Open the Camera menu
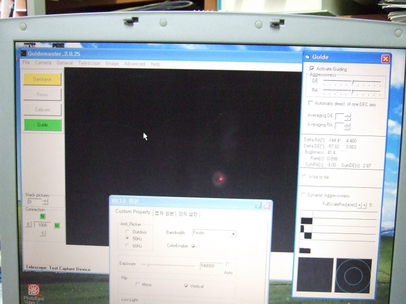The height and width of the screenshot is (304, 406). click(43, 63)
